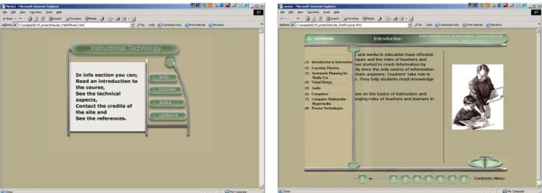Go to chapter 8 circle button
This screenshot has height=193, width=542.
coord(464,179)
